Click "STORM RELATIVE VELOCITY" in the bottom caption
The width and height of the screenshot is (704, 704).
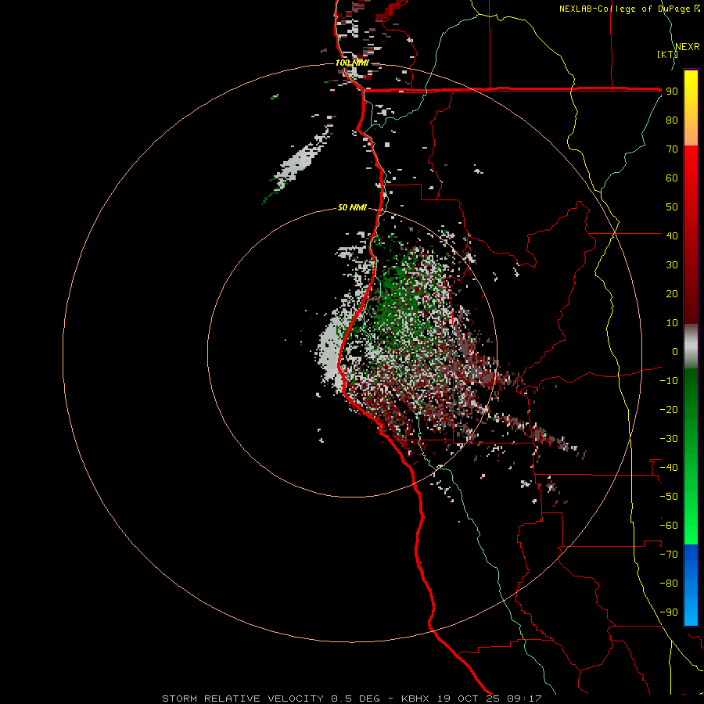tap(242, 699)
